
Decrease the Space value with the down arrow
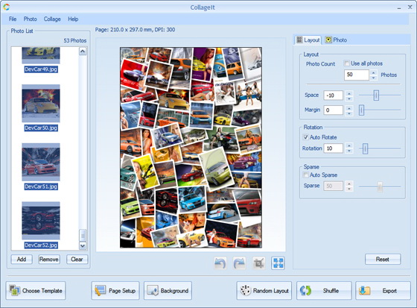coord(349,98)
